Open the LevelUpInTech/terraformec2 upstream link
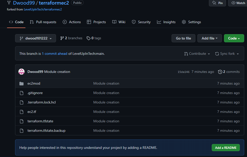 point(43,9)
